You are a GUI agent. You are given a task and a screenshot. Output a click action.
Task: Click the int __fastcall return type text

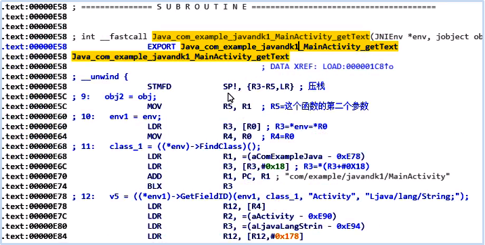(x=114, y=37)
